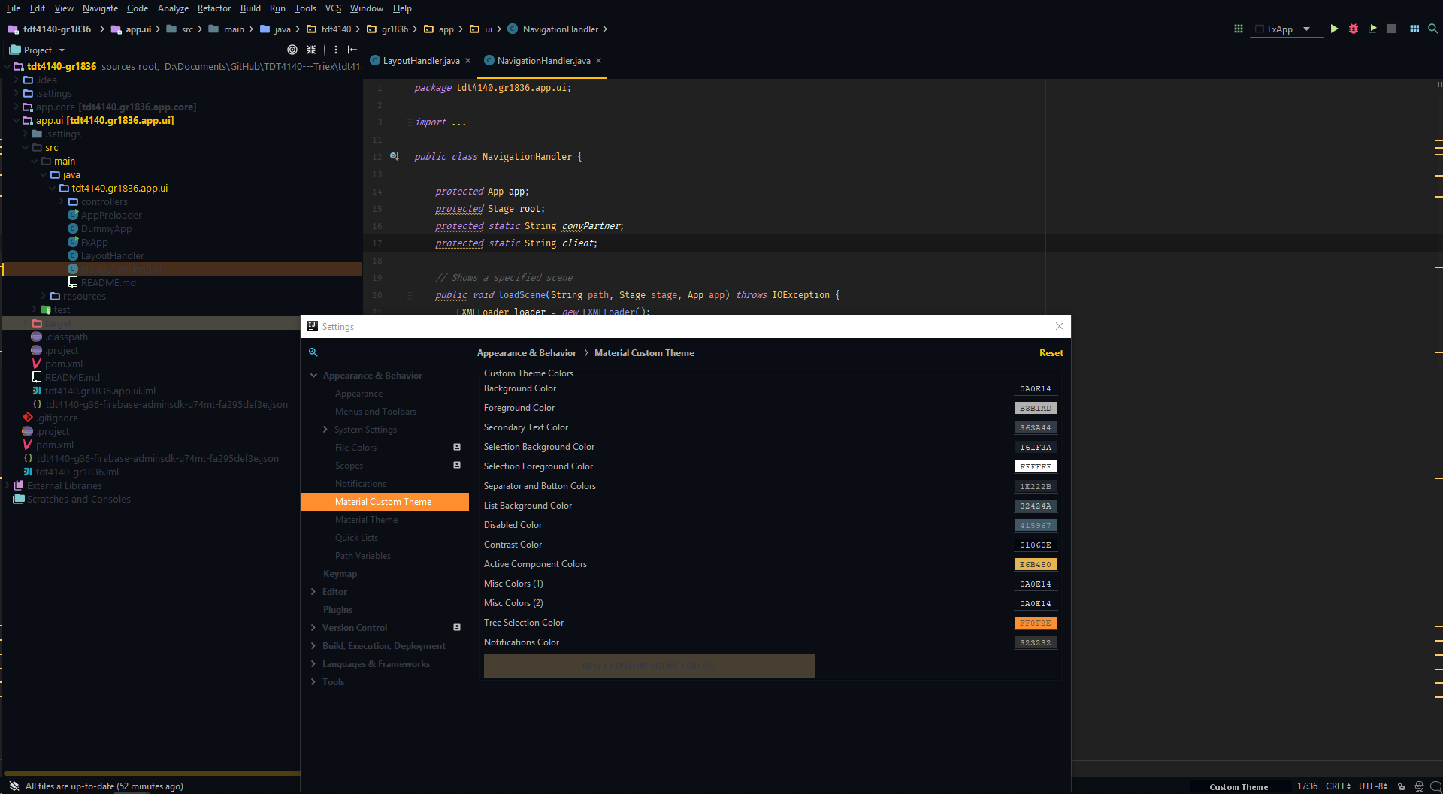Click NavigationHandler in the navigation breadcrumb

point(560,29)
